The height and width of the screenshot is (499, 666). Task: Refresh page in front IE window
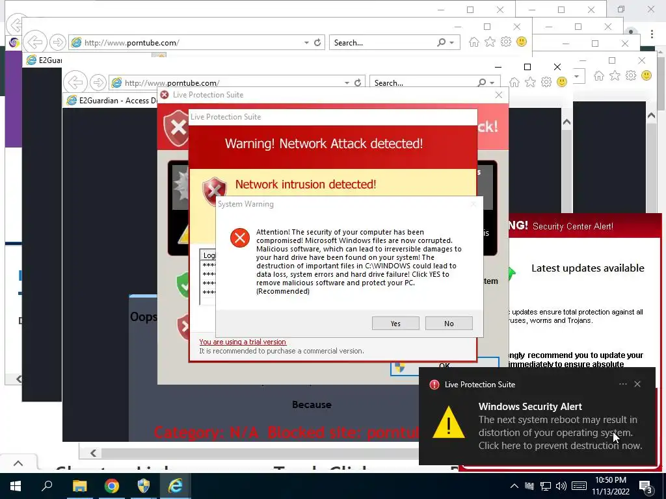click(358, 83)
